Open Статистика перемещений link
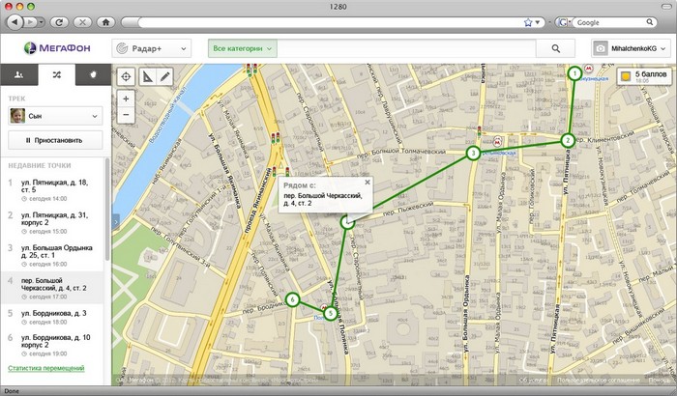The height and width of the screenshot is (396, 677). coord(45,368)
